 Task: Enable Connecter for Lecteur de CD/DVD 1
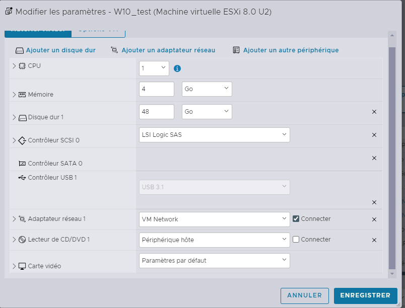296,240
